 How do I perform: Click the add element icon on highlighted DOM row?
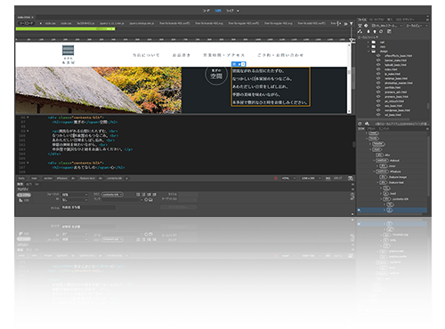tap(360, 210)
